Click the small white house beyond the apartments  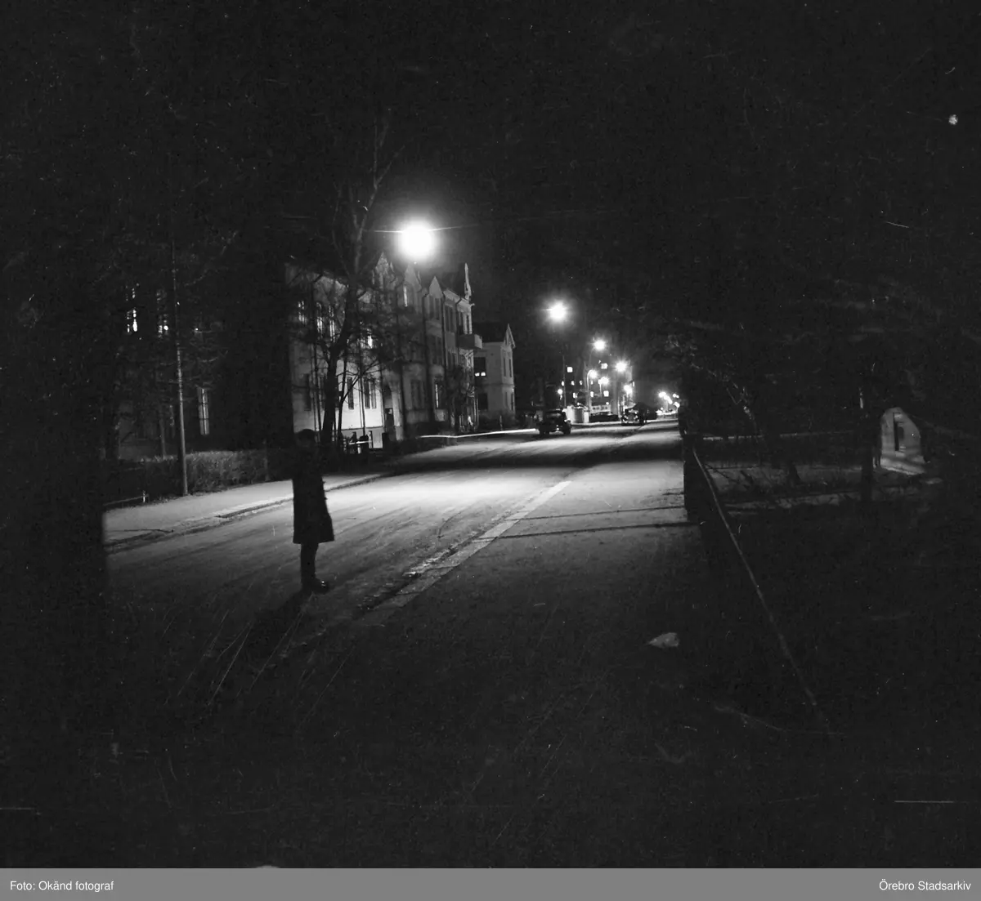[495, 372]
